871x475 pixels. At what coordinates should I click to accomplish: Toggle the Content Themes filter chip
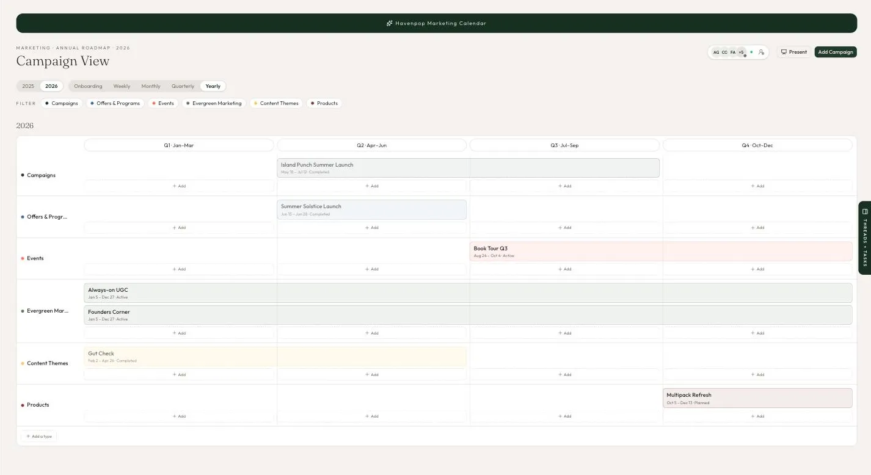tap(276, 103)
